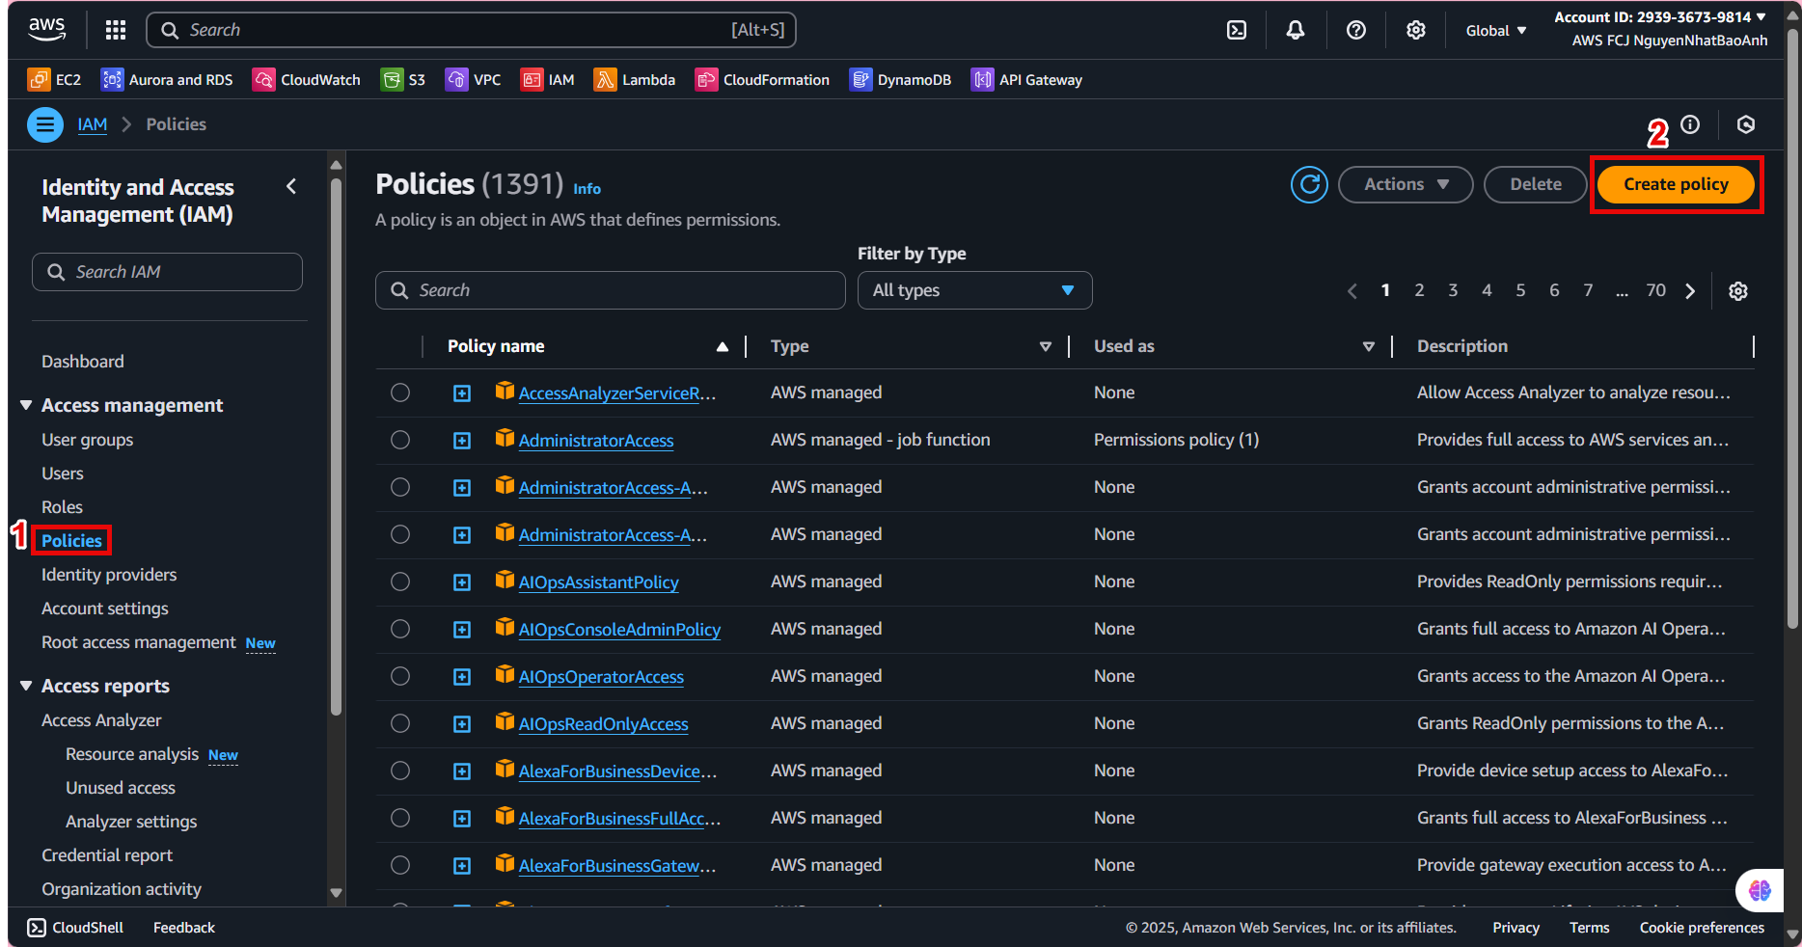Expand the AIOpsConsoleAdminPolicy row details
The width and height of the screenshot is (1802, 947).
click(x=462, y=630)
